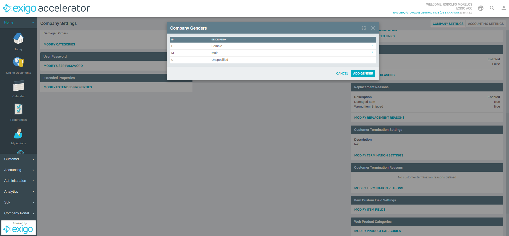Expand Company Genders dialog to fullscreen

(x=364, y=28)
